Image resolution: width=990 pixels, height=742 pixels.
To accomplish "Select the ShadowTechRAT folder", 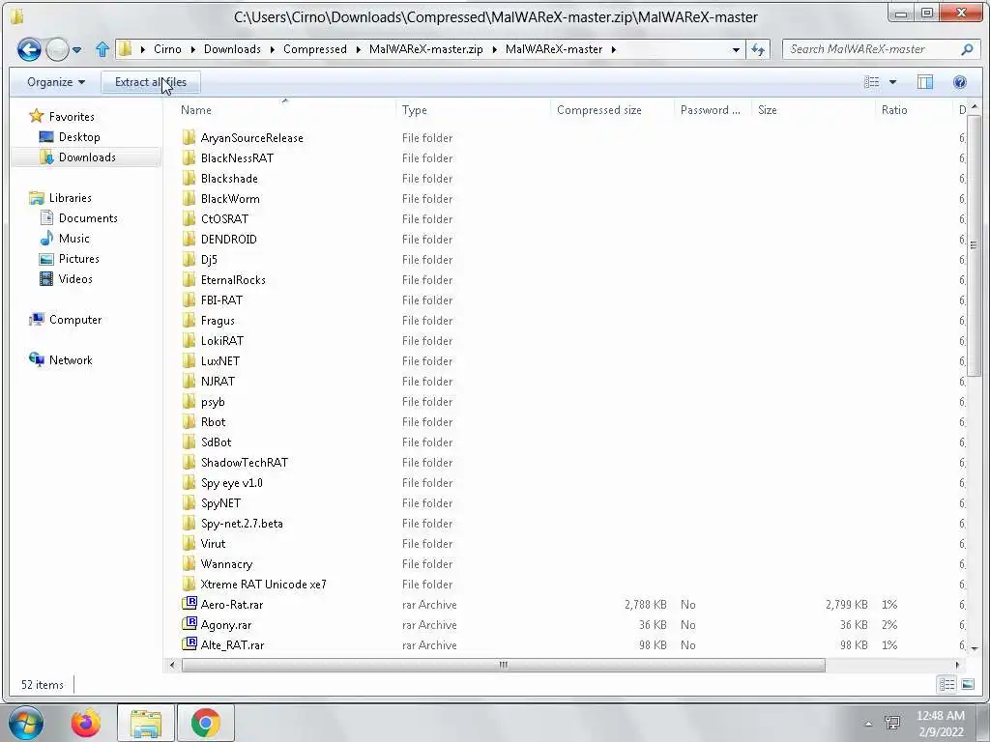I will [x=244, y=463].
